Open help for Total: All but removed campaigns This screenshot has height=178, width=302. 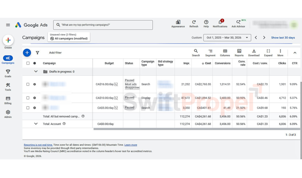point(83,116)
